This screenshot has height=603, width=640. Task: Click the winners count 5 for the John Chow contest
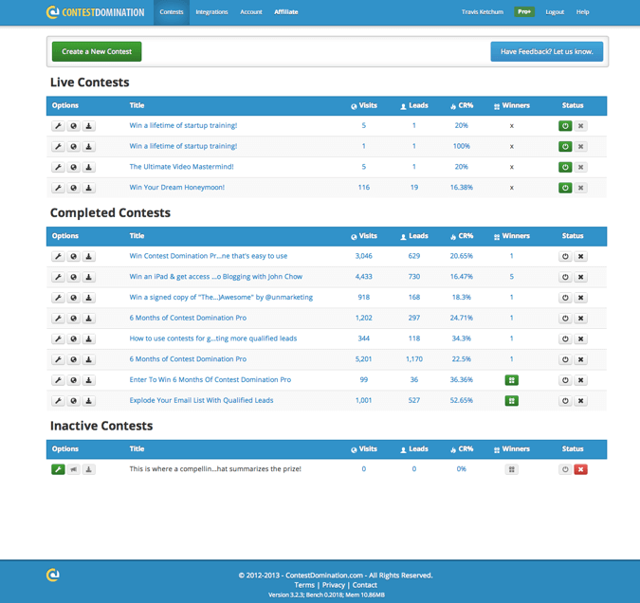coord(511,277)
